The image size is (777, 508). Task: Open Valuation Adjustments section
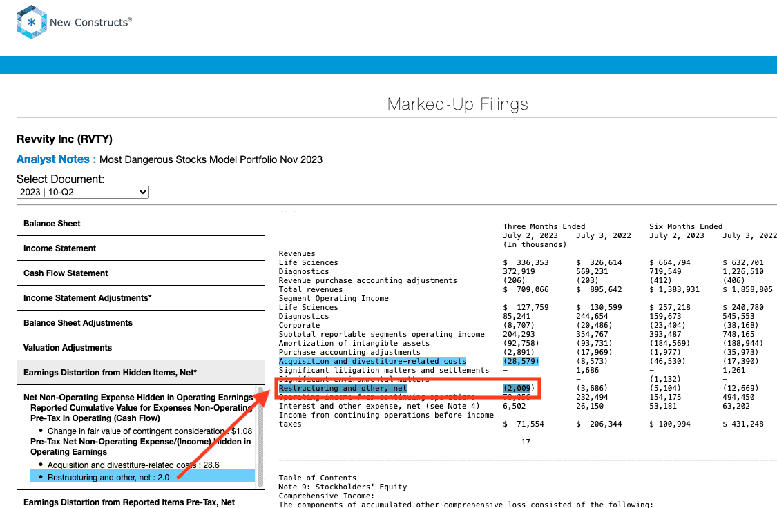141,348
